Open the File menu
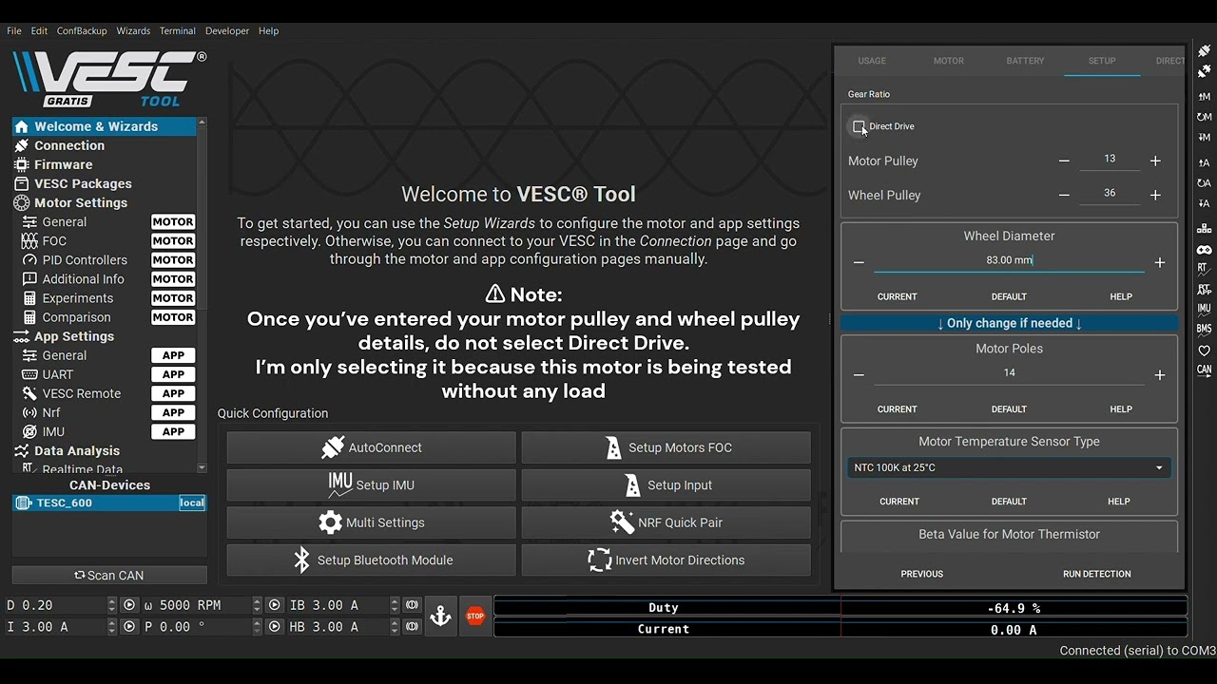Viewport: 1217px width, 684px height. pos(14,31)
